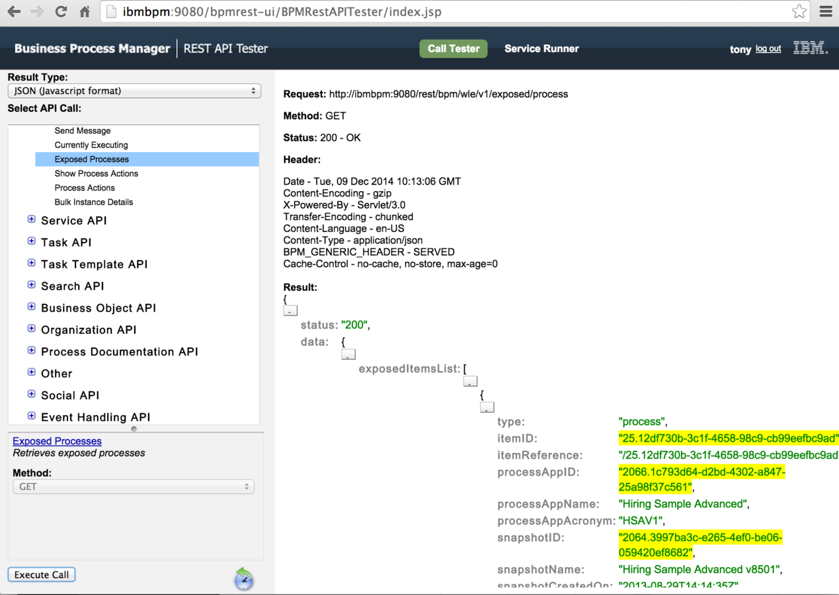Expand the Social API node
This screenshot has width=839, height=595.
pyautogui.click(x=31, y=394)
